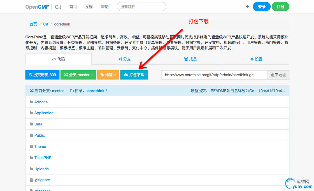Open the latest commit README message link

point(234,91)
